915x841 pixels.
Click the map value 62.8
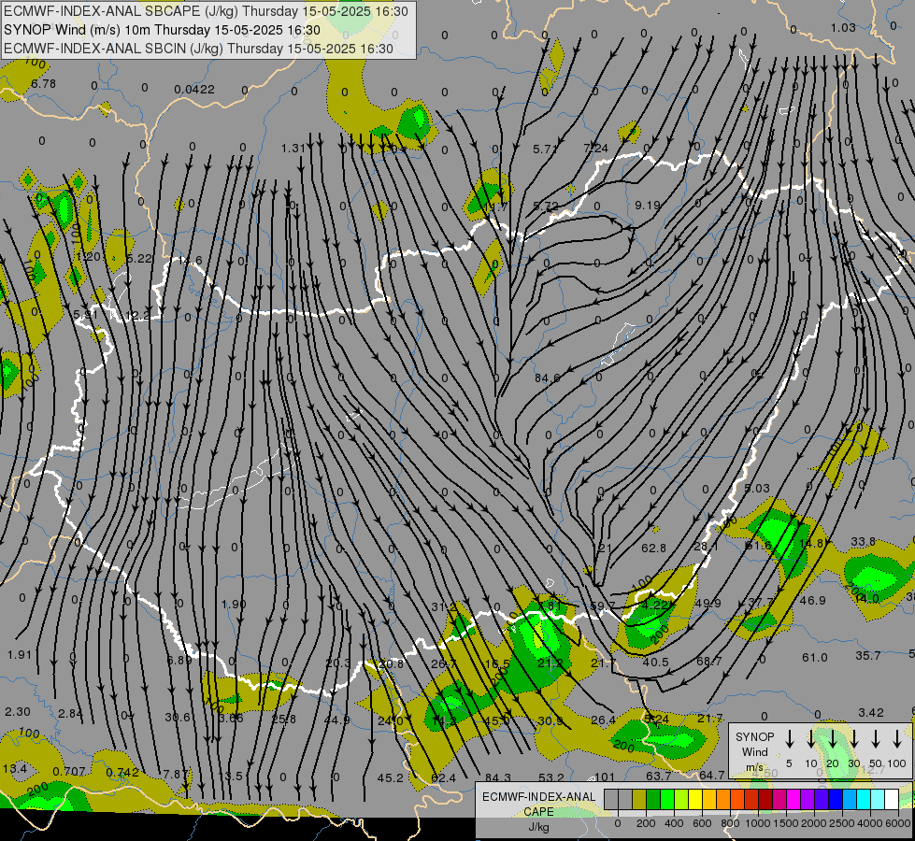(x=653, y=548)
